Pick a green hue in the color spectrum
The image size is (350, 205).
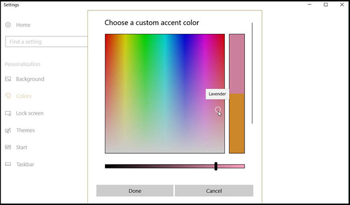coord(145,56)
